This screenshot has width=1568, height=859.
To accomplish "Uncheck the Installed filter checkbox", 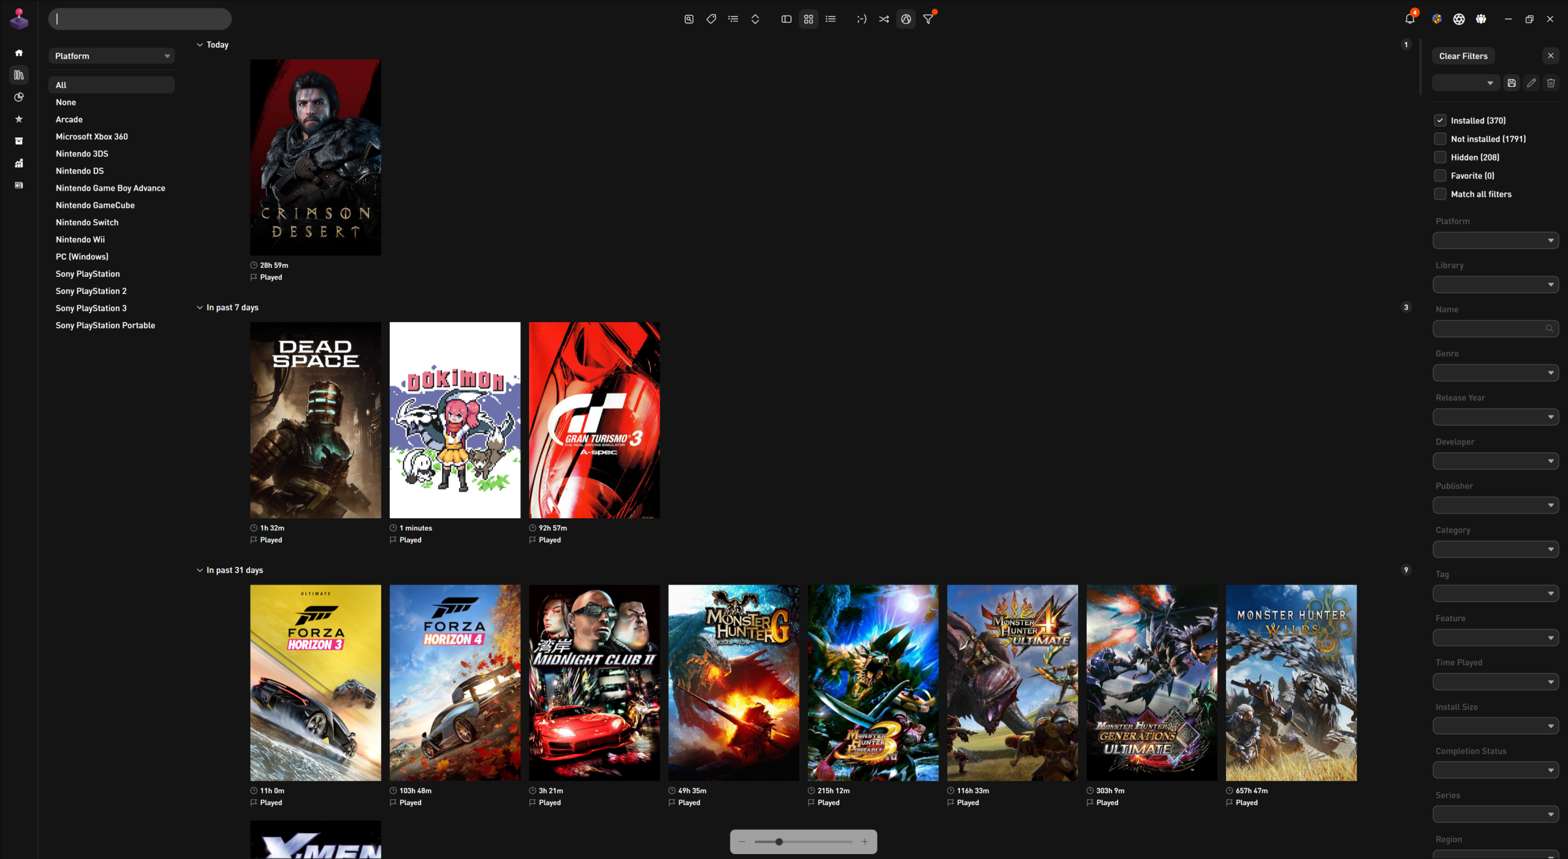I will (x=1440, y=121).
